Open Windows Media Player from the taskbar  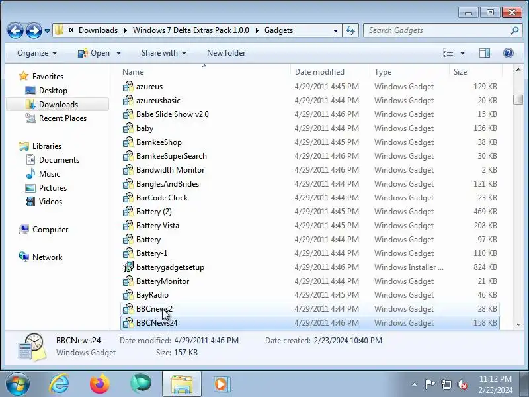[x=222, y=384]
